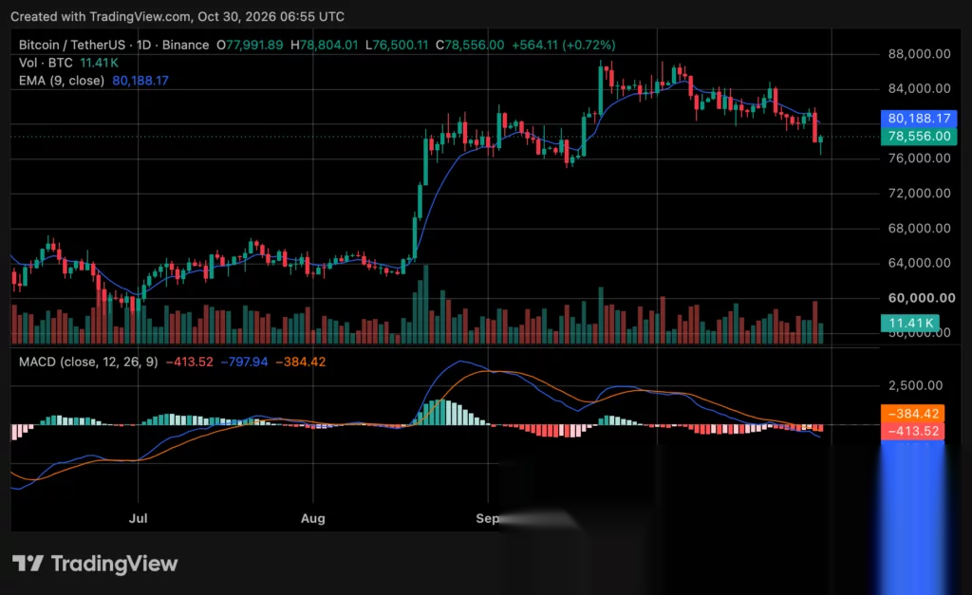Image resolution: width=972 pixels, height=595 pixels.
Task: Click the low value L76,500.11
Action: point(397,45)
